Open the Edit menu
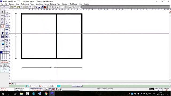Screen dimensions: 171x96 click(x=6, y=4)
